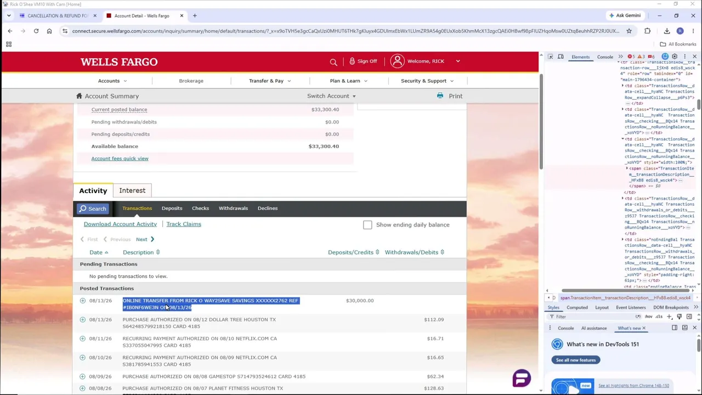Click the rendering emulations paintbrush icon
Screen dimensions: 702x395
(x=679, y=317)
